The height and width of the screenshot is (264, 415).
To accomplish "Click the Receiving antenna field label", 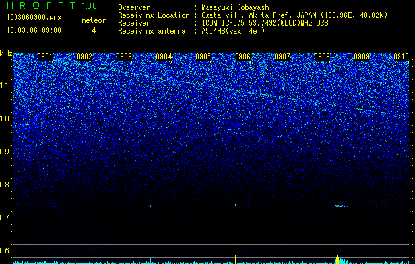I will click(152, 31).
